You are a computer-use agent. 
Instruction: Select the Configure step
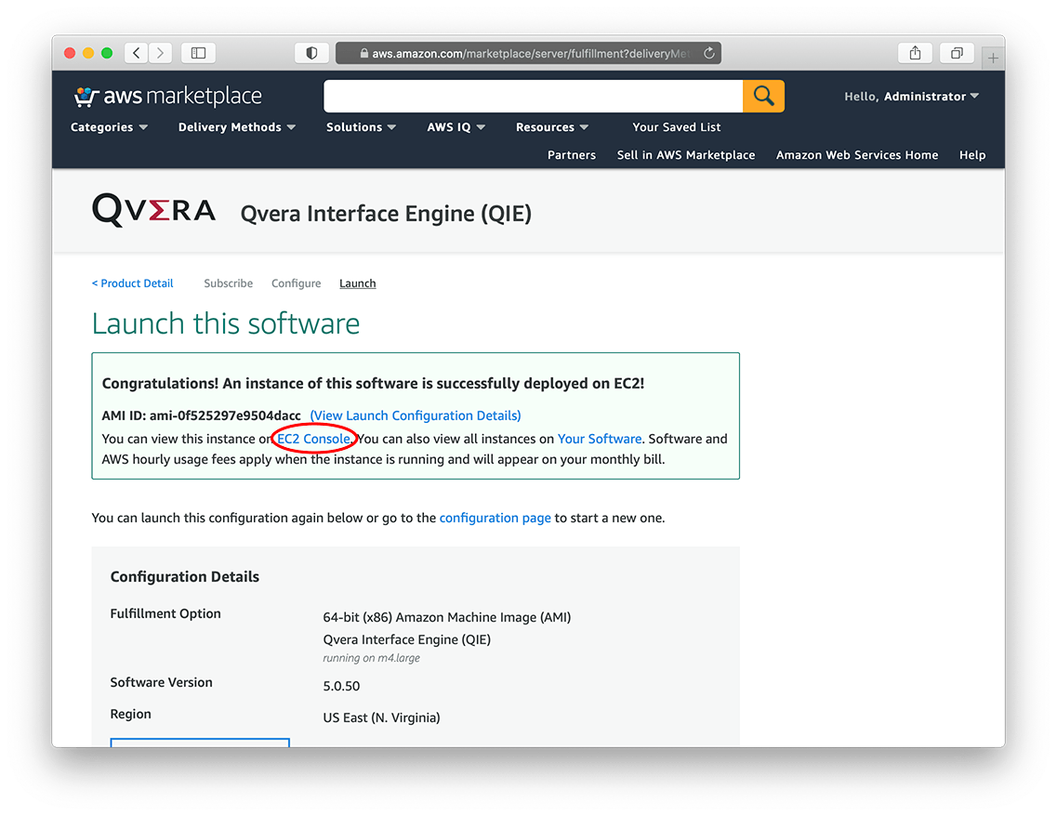coord(296,283)
